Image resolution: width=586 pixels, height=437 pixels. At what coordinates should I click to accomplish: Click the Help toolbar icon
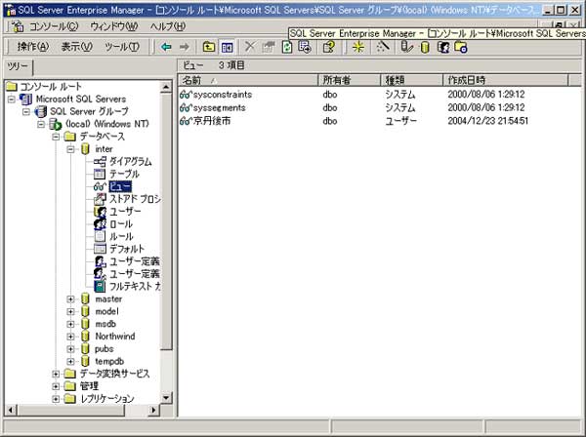click(x=328, y=47)
